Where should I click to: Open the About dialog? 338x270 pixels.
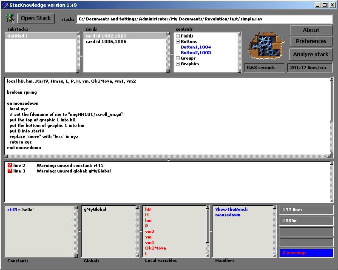pyautogui.click(x=311, y=30)
